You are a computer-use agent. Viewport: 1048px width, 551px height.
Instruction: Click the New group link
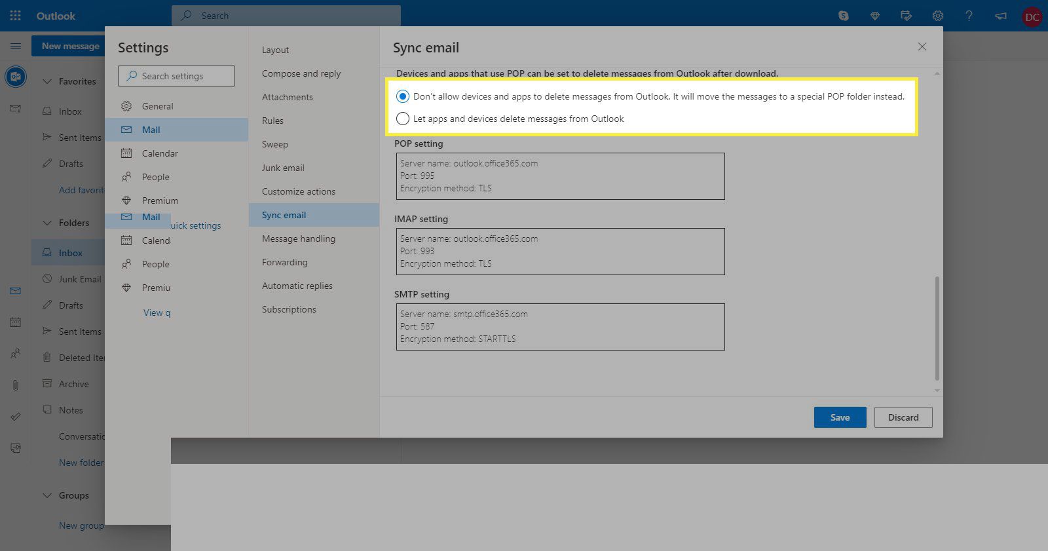81,525
